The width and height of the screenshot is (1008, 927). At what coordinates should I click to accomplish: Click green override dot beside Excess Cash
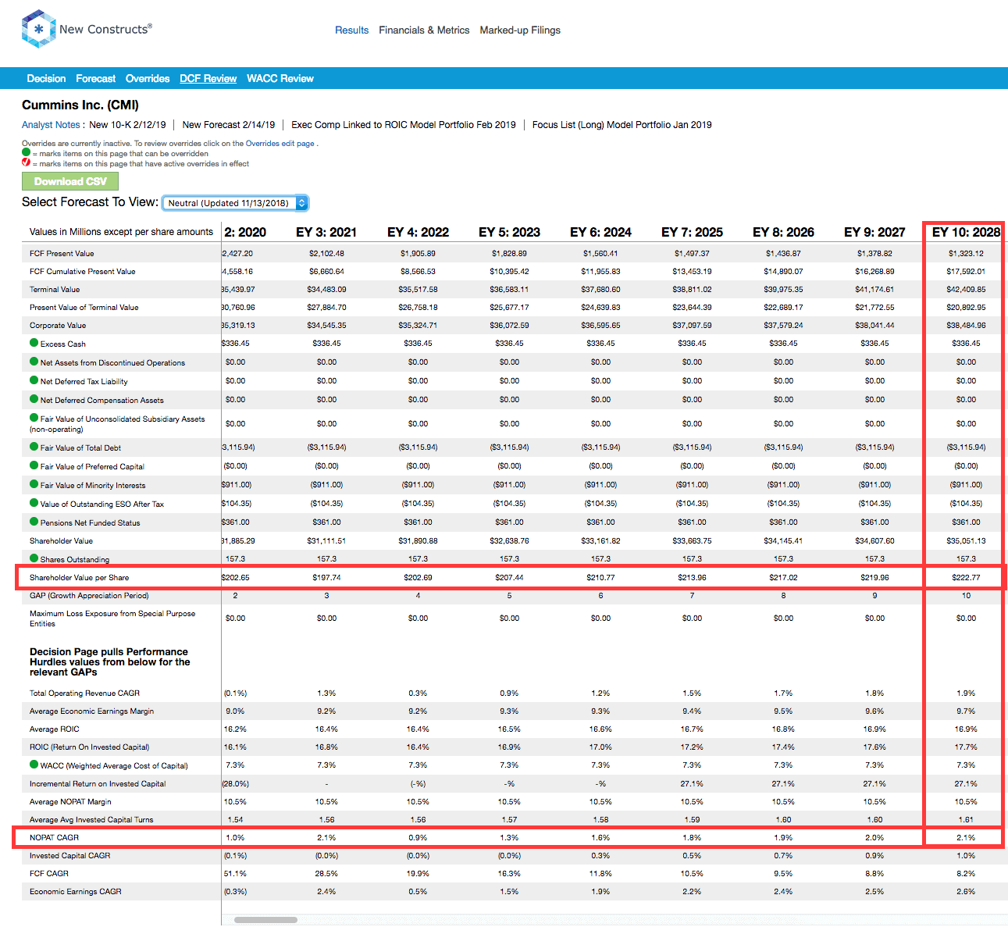tap(34, 343)
